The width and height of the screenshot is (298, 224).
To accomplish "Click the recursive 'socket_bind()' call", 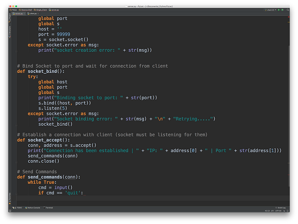I will coord(55,124).
